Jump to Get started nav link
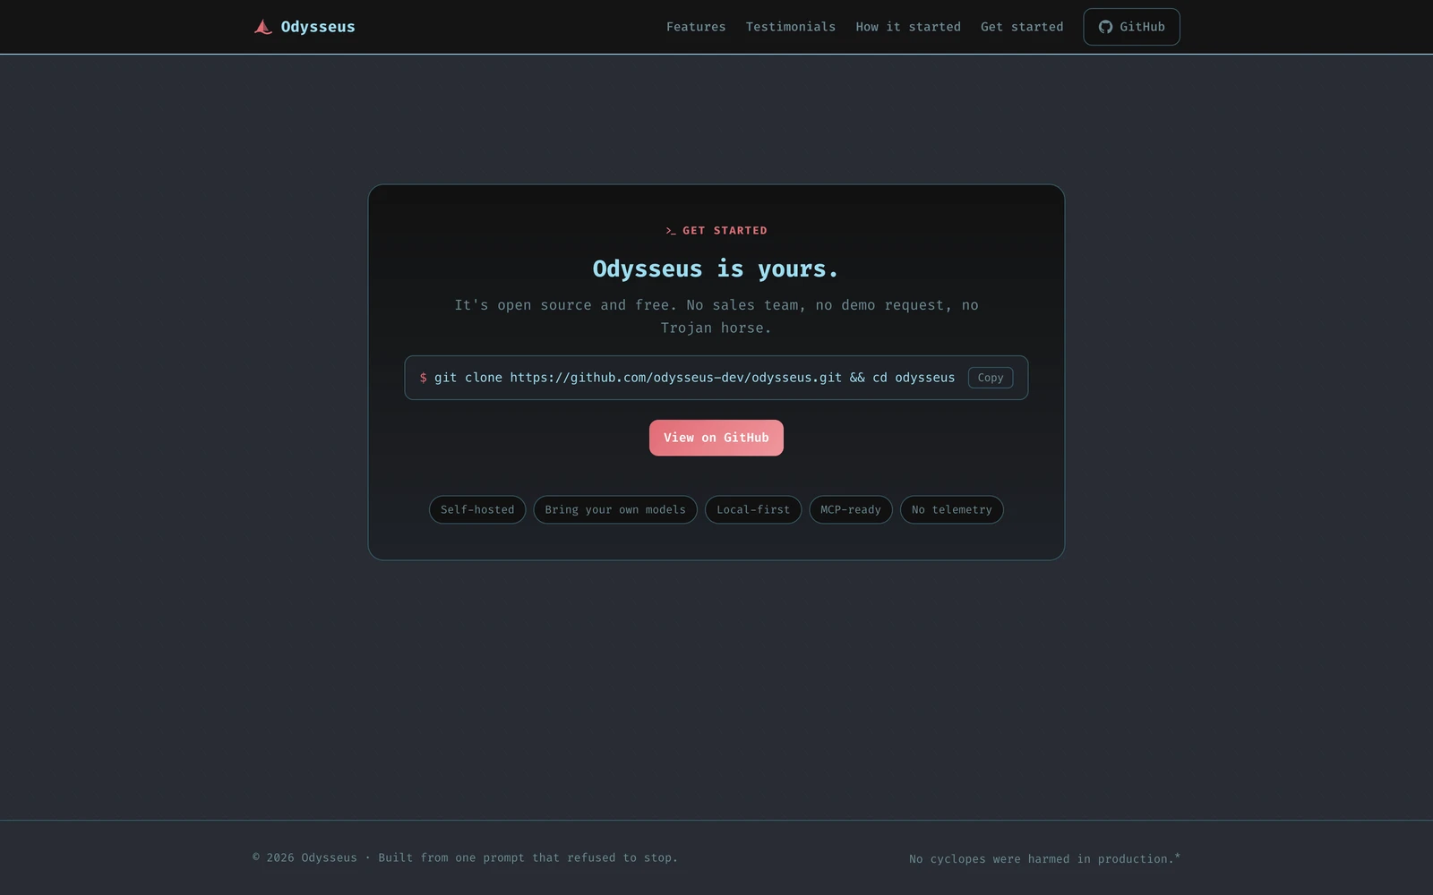 click(1022, 27)
